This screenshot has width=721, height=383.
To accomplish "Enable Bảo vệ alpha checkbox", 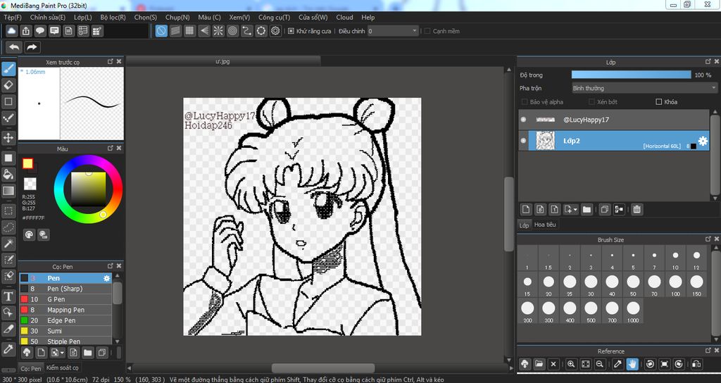I will point(524,102).
